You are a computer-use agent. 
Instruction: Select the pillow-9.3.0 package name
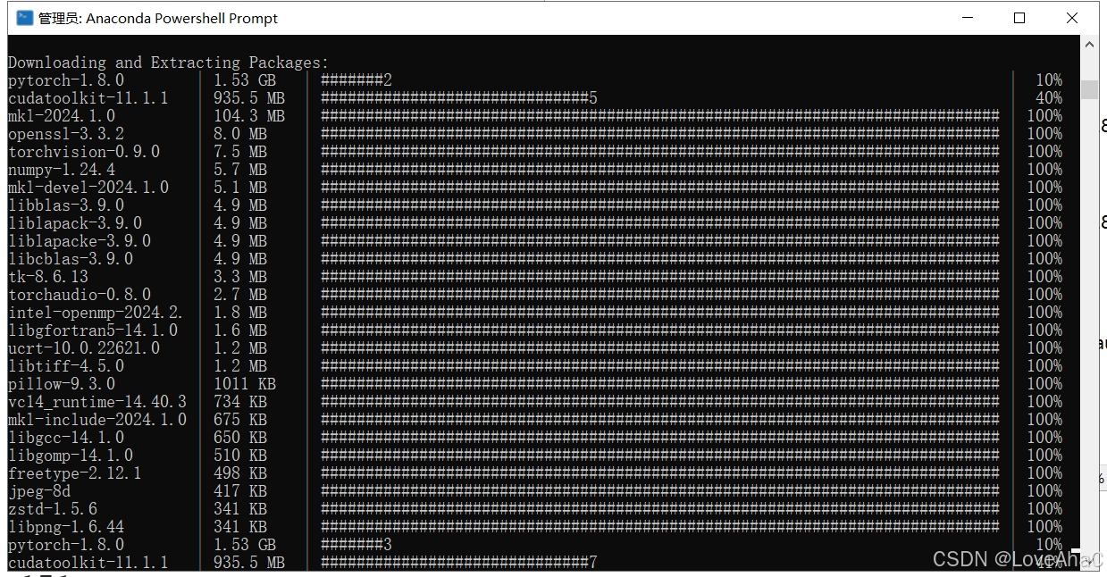(x=62, y=384)
